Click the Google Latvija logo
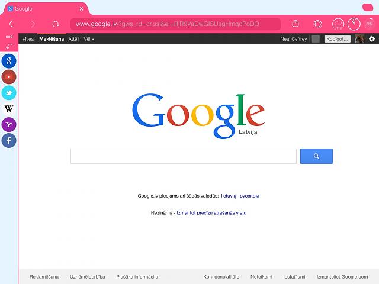This screenshot has width=379, height=284. (x=198, y=116)
